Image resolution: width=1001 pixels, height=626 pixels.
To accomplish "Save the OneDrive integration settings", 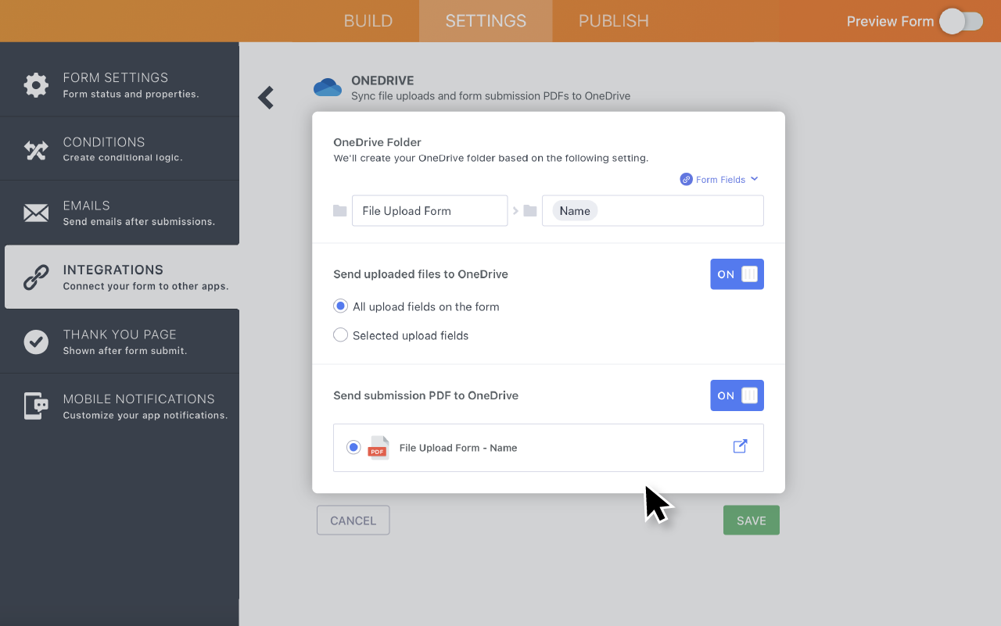I will click(x=751, y=520).
